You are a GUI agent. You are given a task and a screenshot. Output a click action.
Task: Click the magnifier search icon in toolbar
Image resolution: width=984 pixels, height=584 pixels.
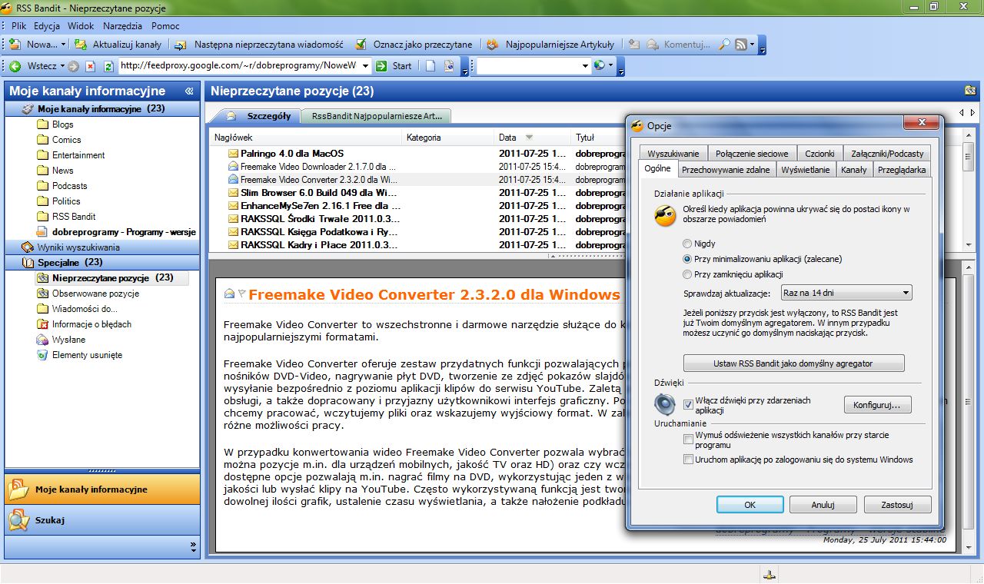point(724,45)
